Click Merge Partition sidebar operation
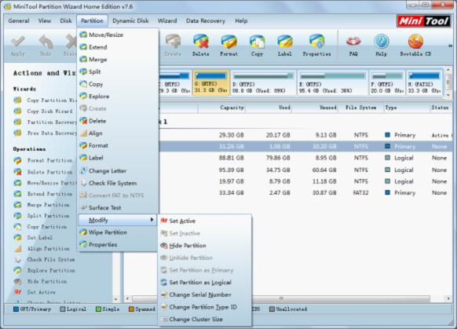The height and width of the screenshot is (329, 457). tap(42, 205)
